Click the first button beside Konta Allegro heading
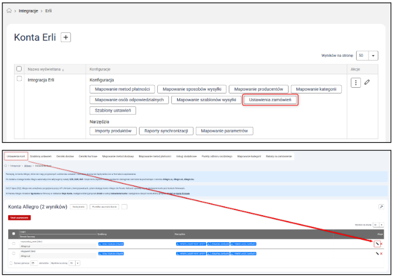 click(79, 207)
